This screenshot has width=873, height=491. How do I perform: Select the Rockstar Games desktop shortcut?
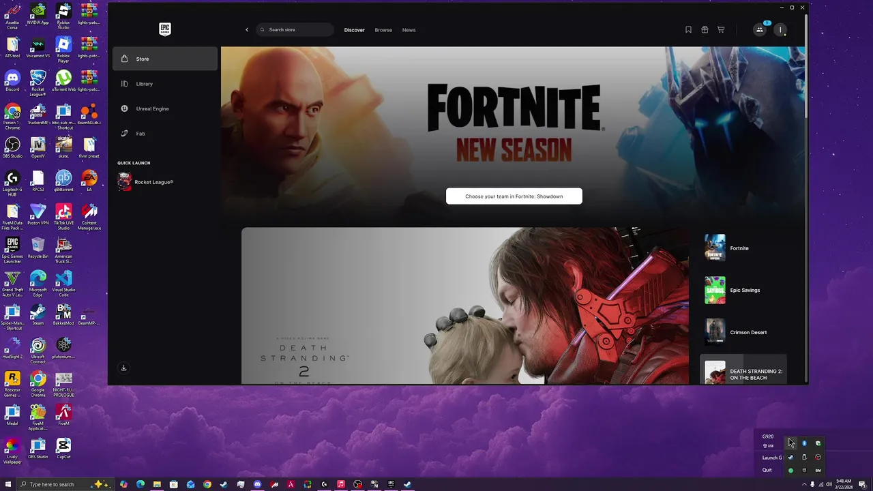coord(12,383)
